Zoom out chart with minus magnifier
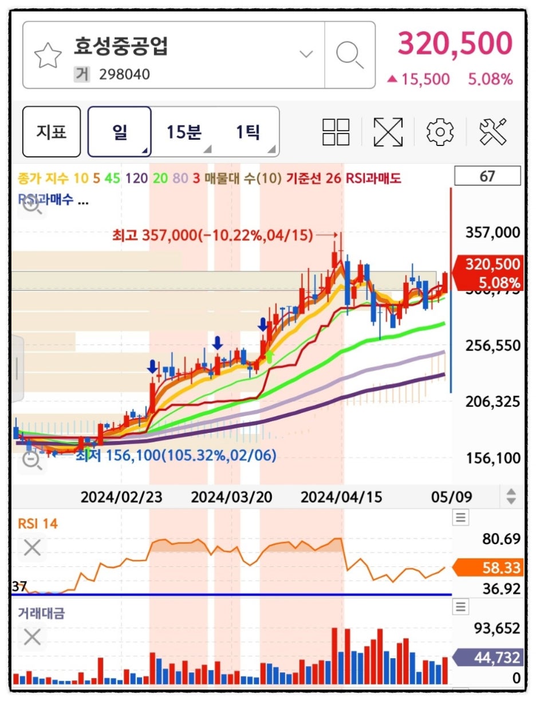Image resolution: width=536 pixels, height=701 pixels. (x=32, y=459)
